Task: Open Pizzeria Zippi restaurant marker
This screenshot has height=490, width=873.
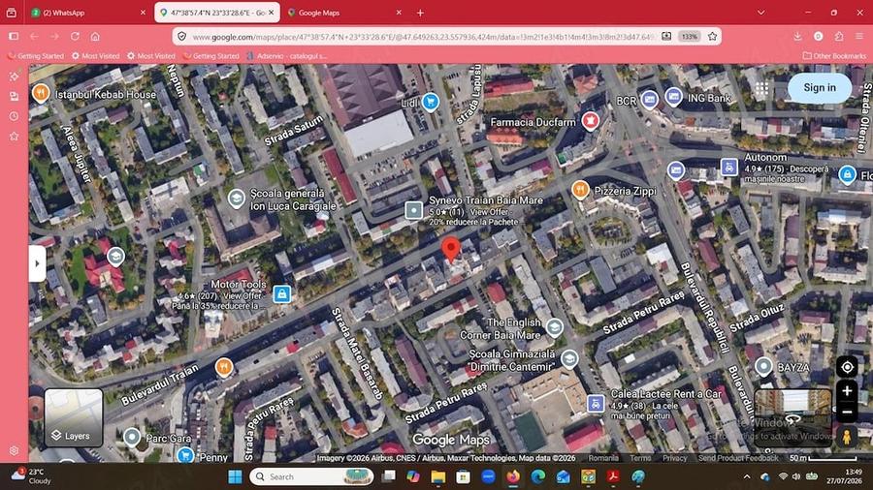Action: pyautogui.click(x=580, y=190)
